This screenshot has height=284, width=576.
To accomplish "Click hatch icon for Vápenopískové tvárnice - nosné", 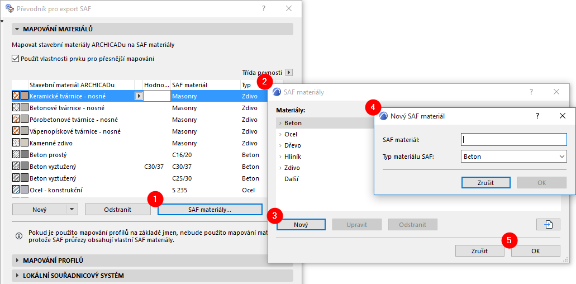I will tap(16, 131).
